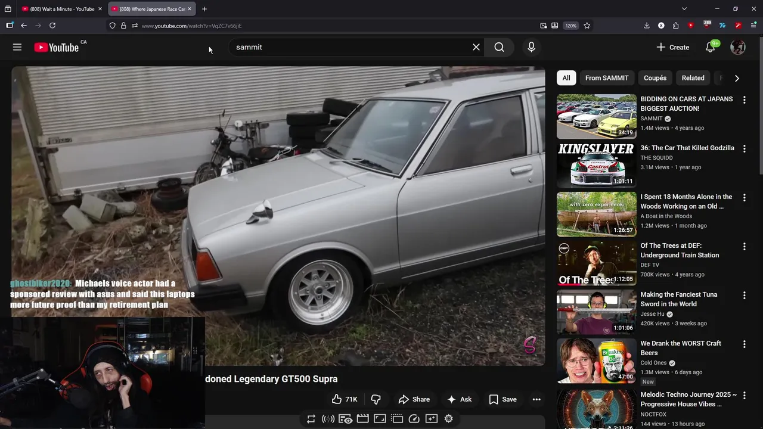Image resolution: width=763 pixels, height=429 pixels.
Task: Select the From SAMMIT chip
Action: pyautogui.click(x=607, y=78)
